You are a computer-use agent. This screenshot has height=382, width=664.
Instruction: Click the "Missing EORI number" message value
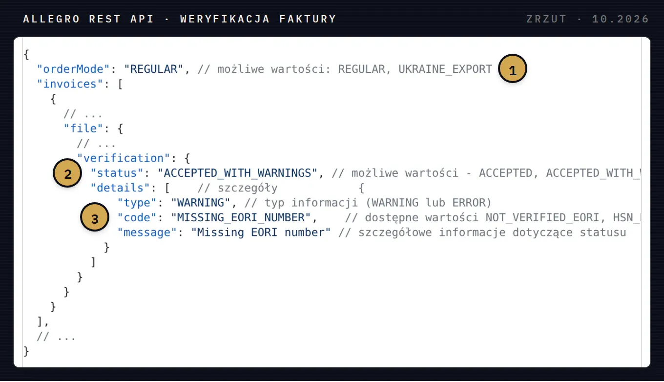pos(261,233)
